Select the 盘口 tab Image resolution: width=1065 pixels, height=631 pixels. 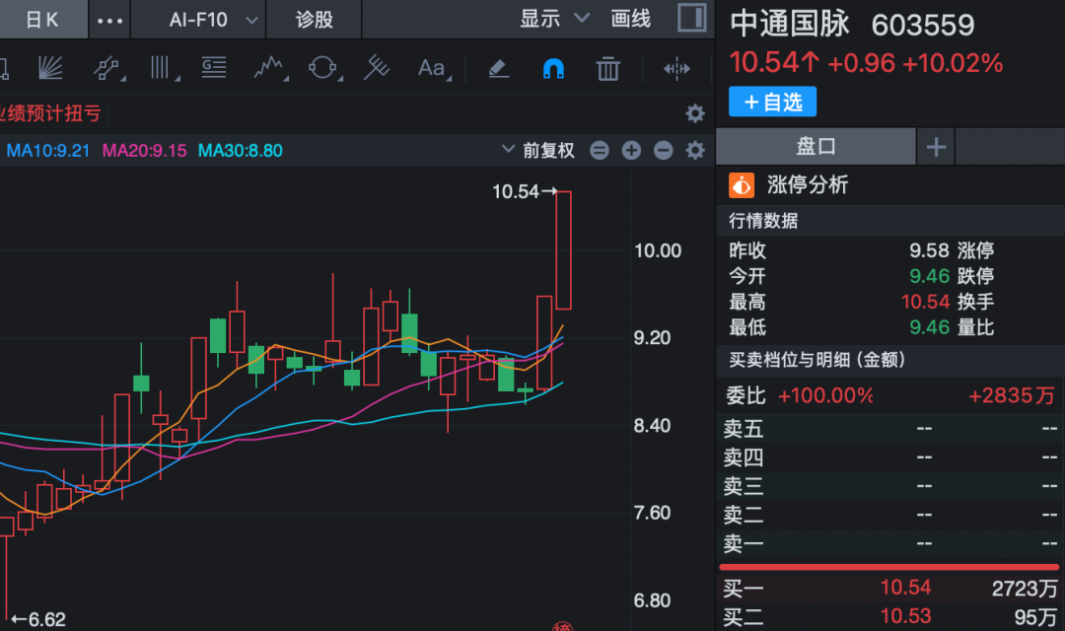tap(816, 146)
